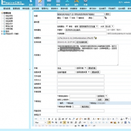Toggle Bold in the editor toolbar
131x131 pixels.
coord(49,119)
